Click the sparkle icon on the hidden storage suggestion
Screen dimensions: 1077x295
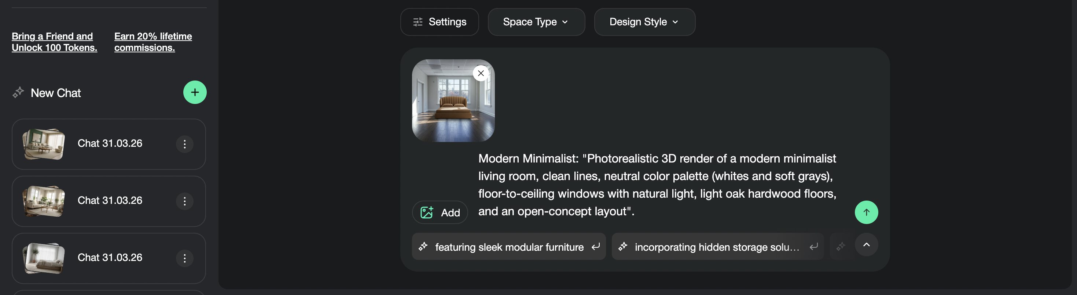[623, 246]
